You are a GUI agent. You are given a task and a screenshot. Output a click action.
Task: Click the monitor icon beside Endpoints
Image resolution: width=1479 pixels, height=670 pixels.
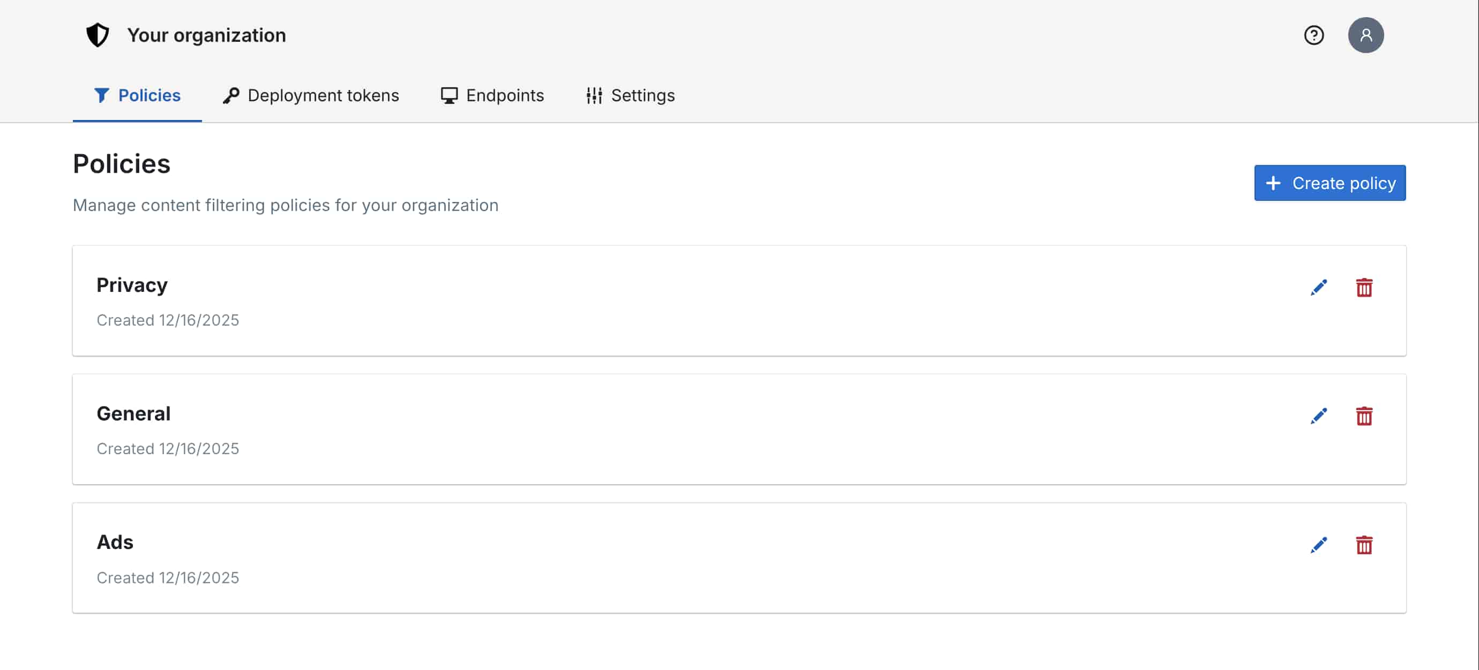[449, 95]
